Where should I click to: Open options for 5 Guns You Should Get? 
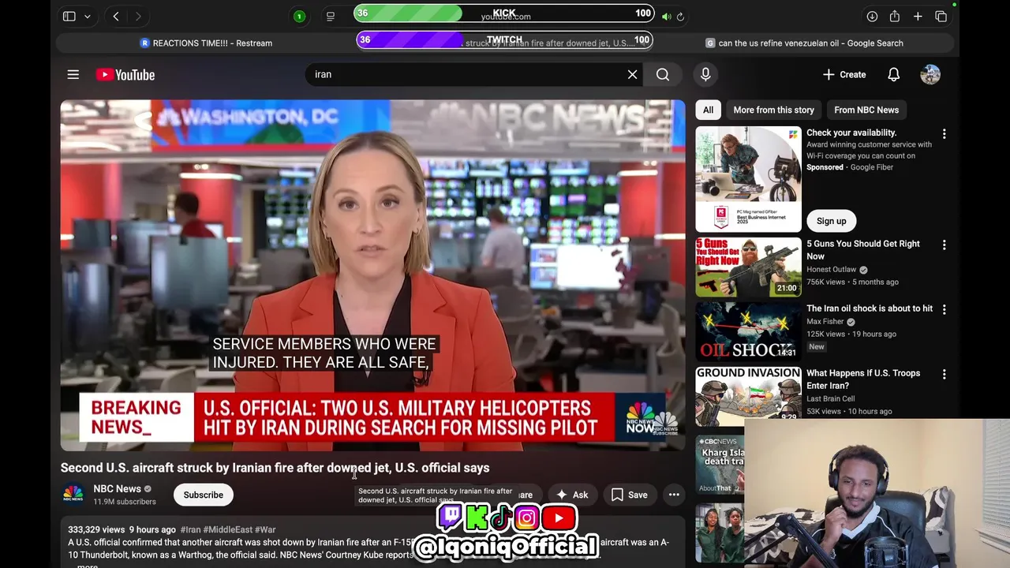(x=944, y=245)
